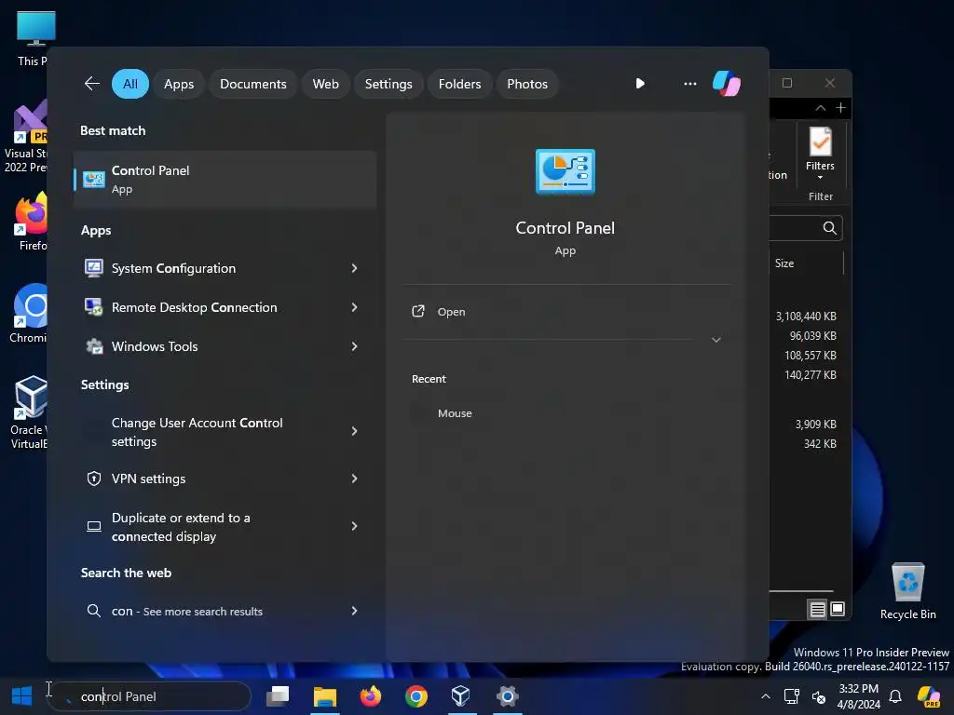Launch Chrome from the taskbar
This screenshot has height=715, width=954.
pos(416,696)
